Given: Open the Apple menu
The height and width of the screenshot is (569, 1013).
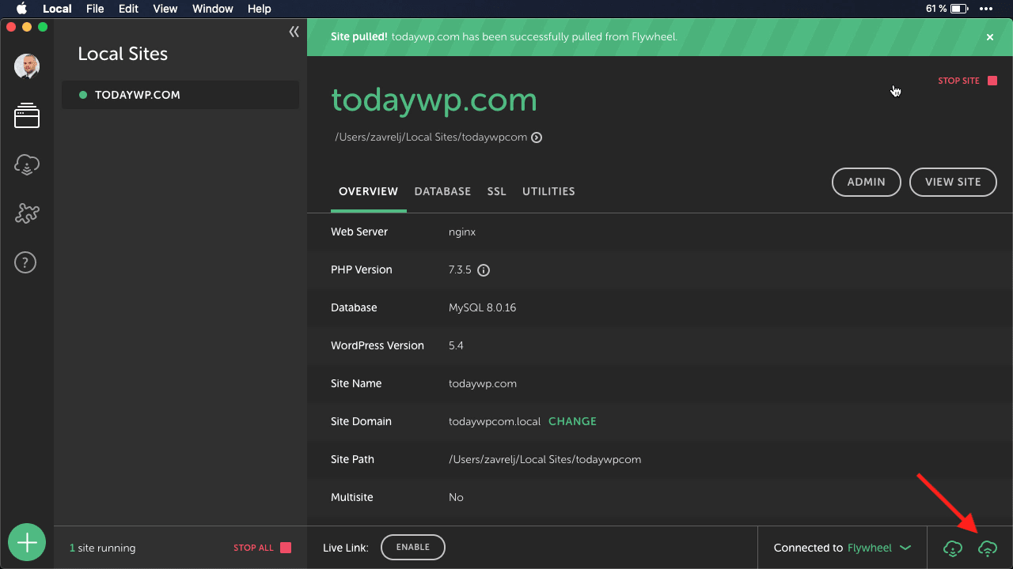Looking at the screenshot, I should (21, 9).
